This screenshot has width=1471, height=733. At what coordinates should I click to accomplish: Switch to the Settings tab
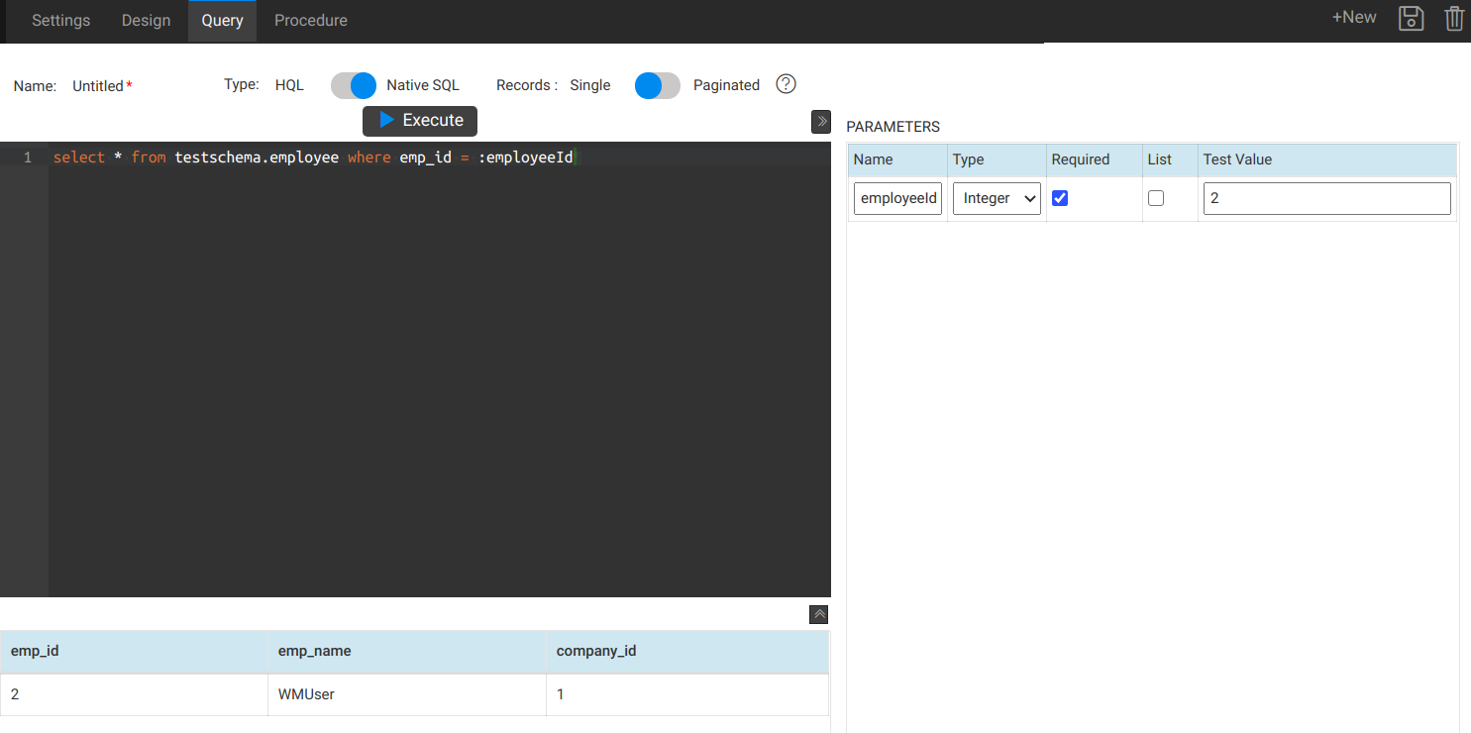(60, 20)
